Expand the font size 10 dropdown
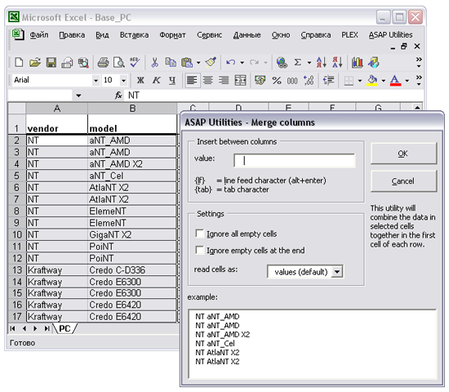 (123, 81)
